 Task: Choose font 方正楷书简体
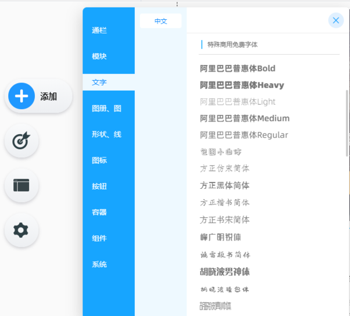[x=224, y=203]
